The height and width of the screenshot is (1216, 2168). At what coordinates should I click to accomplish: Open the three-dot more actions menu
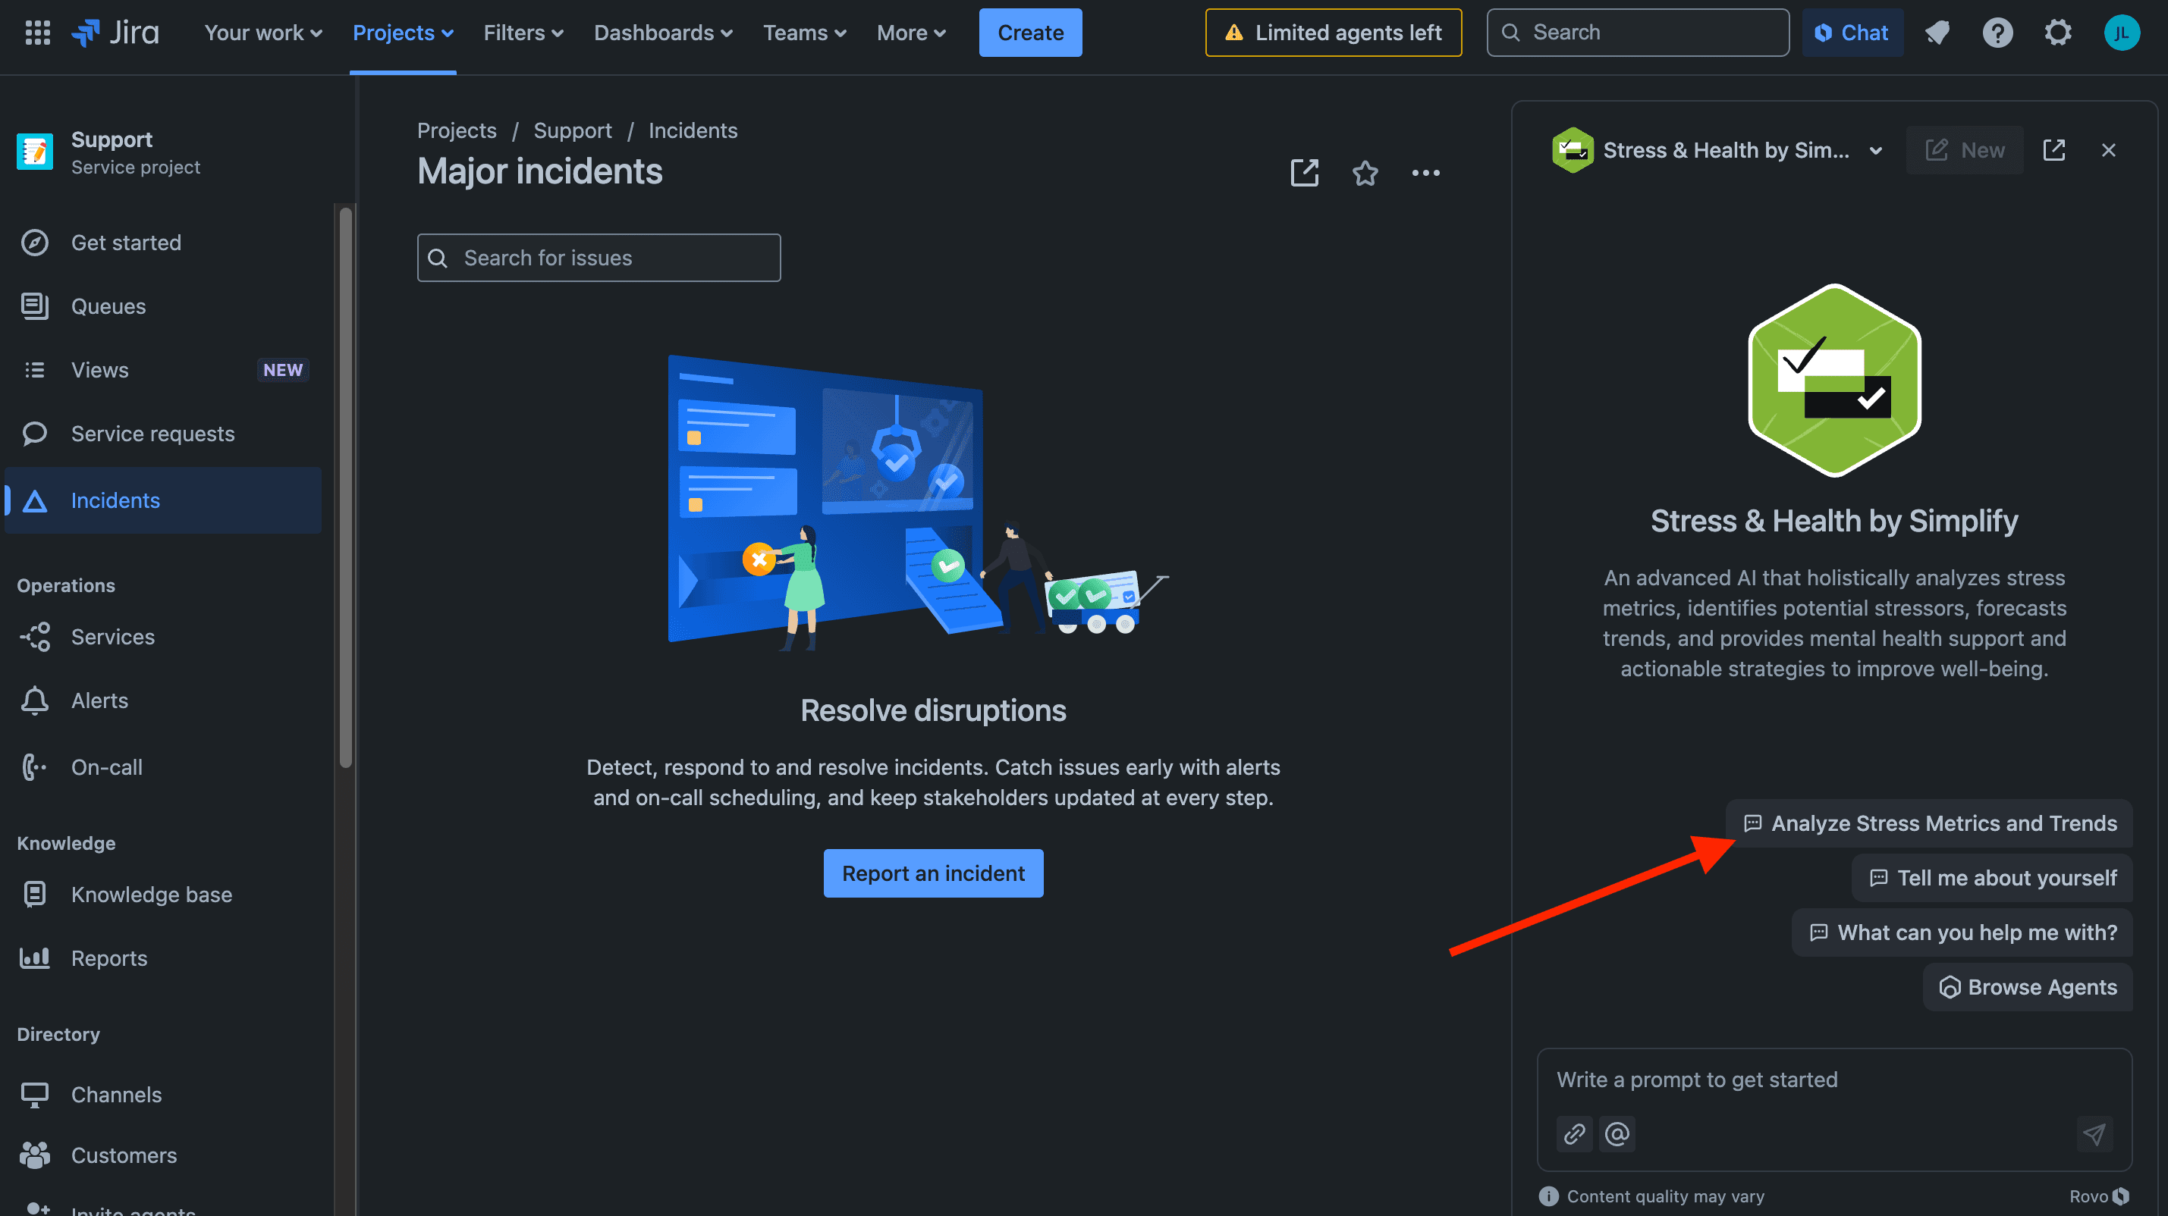coord(1425,174)
